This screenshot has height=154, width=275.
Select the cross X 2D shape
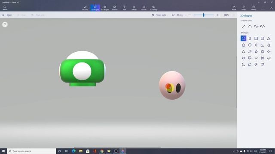point(263,58)
